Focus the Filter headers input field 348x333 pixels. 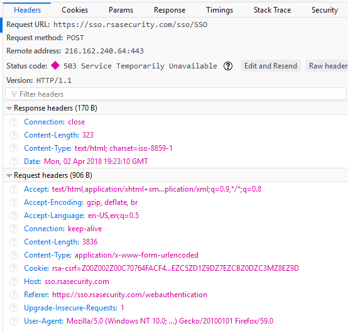pos(176,94)
